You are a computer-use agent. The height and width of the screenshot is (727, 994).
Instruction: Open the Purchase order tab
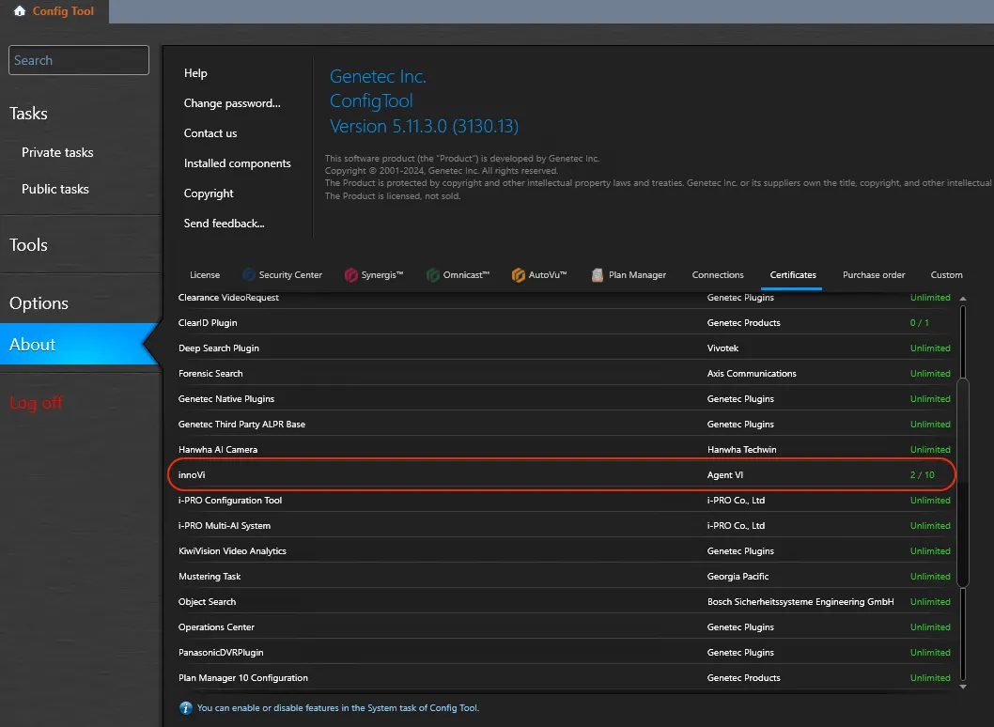pos(874,274)
